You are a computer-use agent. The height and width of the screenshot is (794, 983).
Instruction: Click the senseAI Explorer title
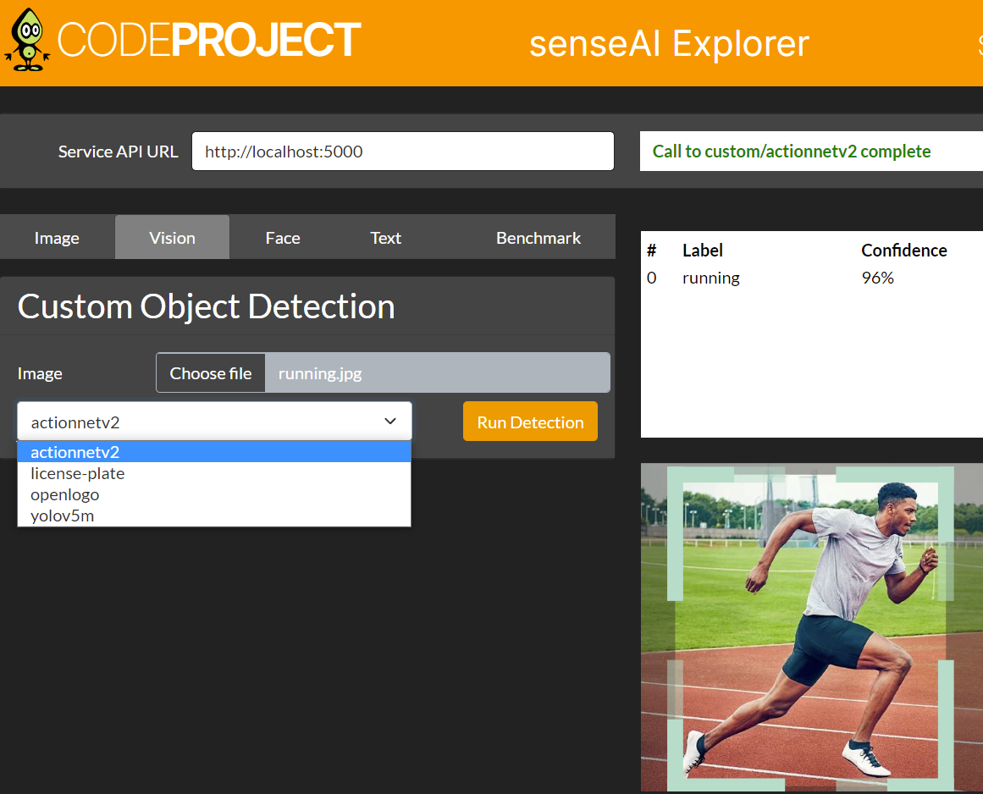[x=669, y=44]
